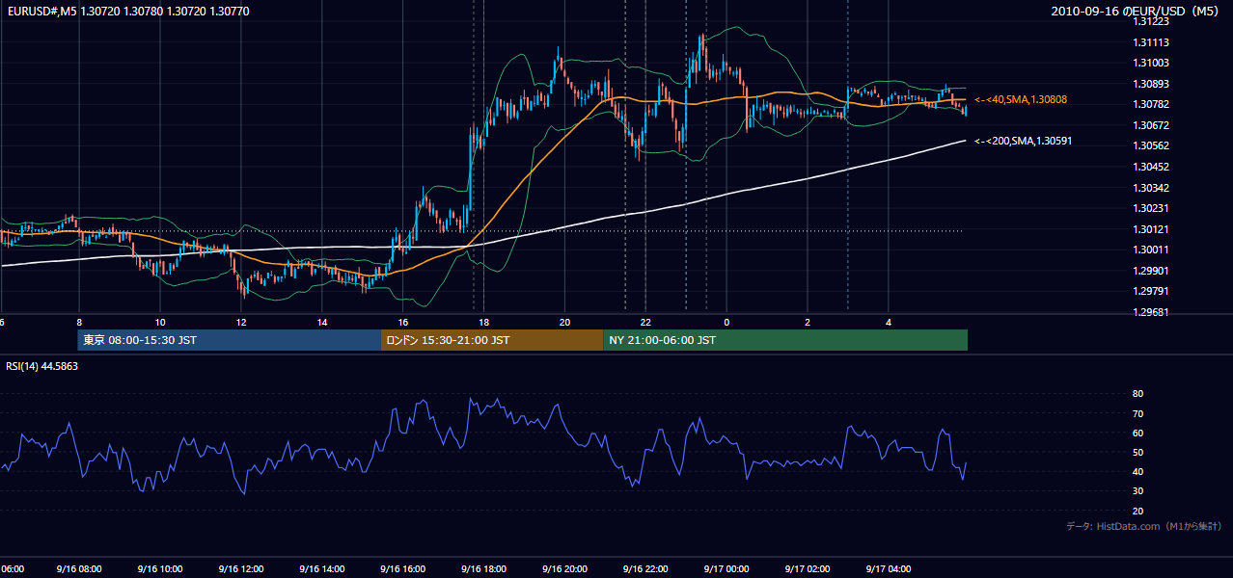Viewport: 1233px width, 578px height.
Task: Click hour mark 18 below the price chart
Action: [x=484, y=322]
